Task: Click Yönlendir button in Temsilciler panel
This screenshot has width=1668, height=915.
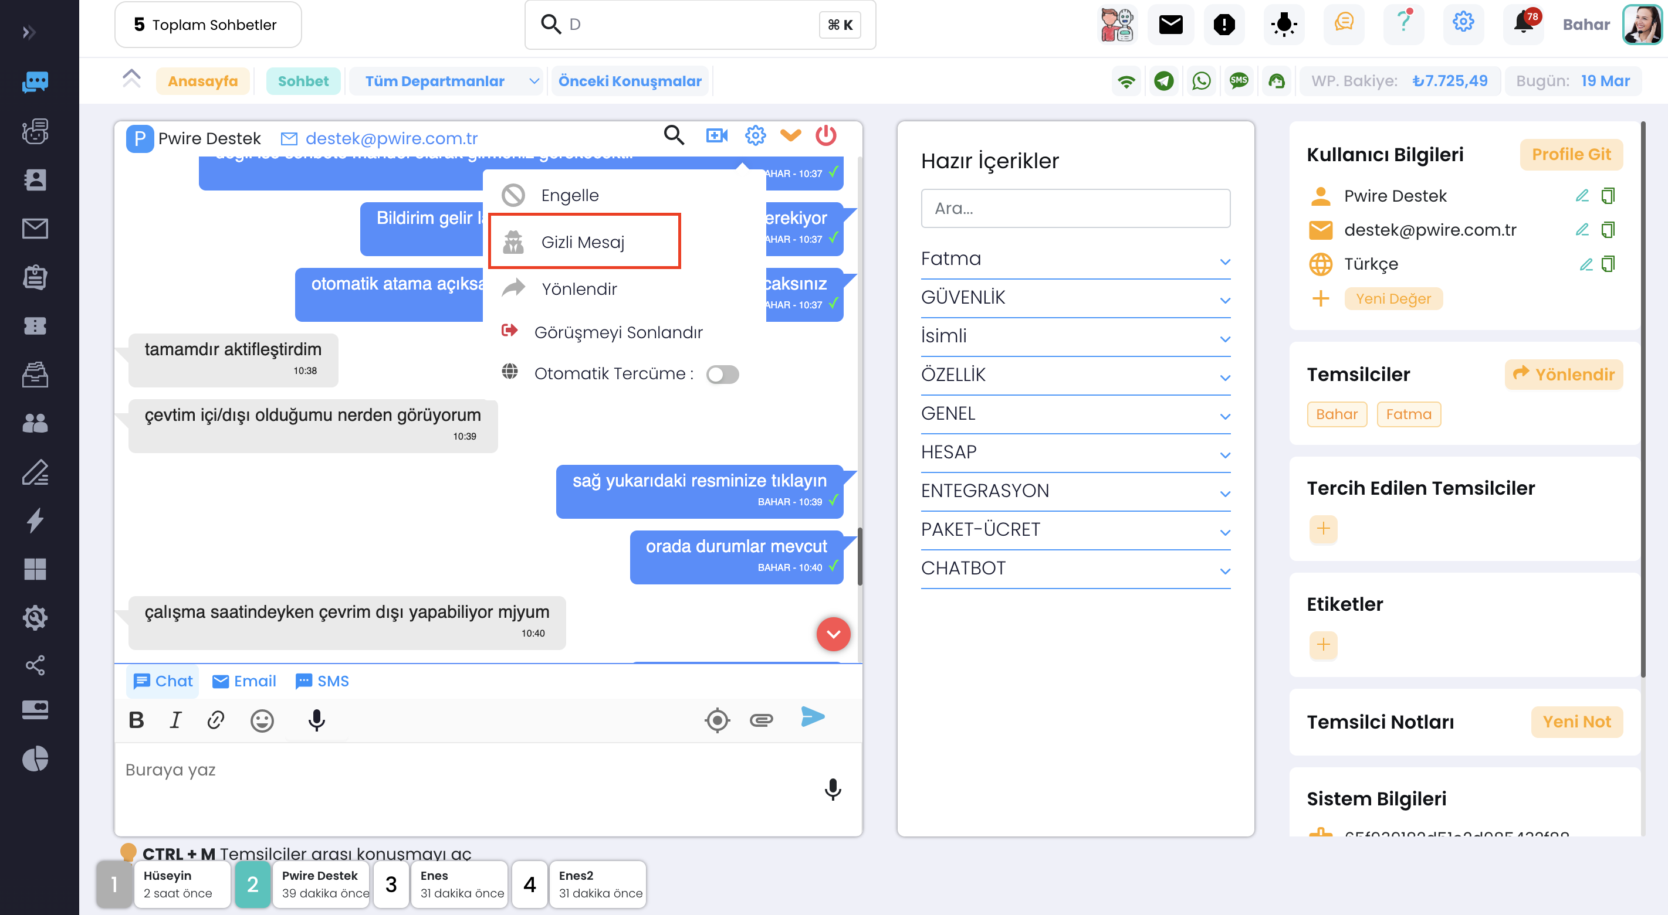Action: [1564, 375]
